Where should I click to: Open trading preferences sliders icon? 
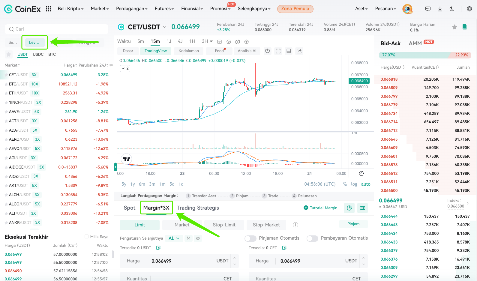tap(362, 208)
